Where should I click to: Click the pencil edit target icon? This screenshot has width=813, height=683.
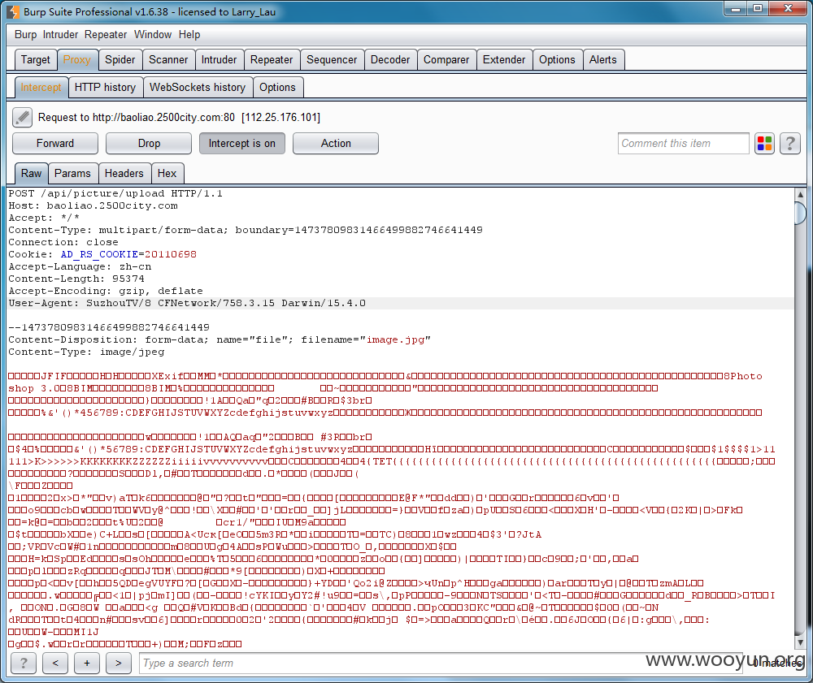point(22,118)
